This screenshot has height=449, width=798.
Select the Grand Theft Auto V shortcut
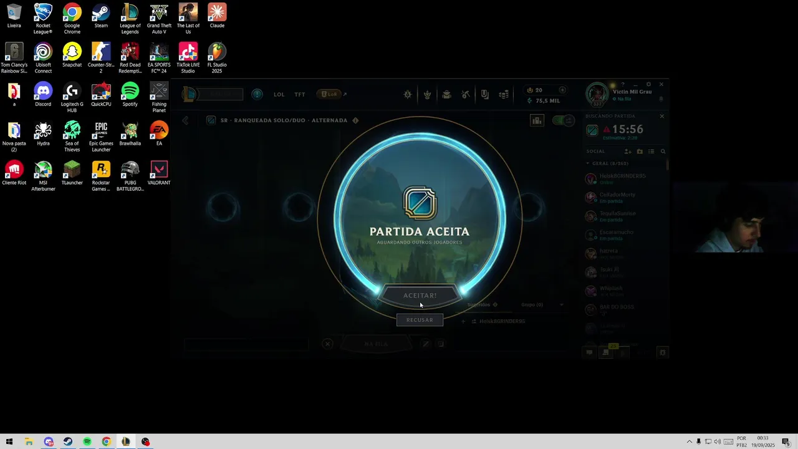(159, 19)
